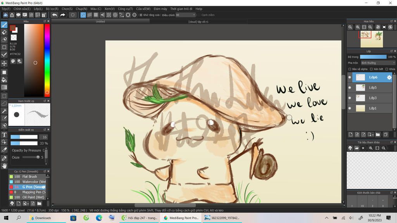Click the new layer icon below layers

tap(350, 134)
